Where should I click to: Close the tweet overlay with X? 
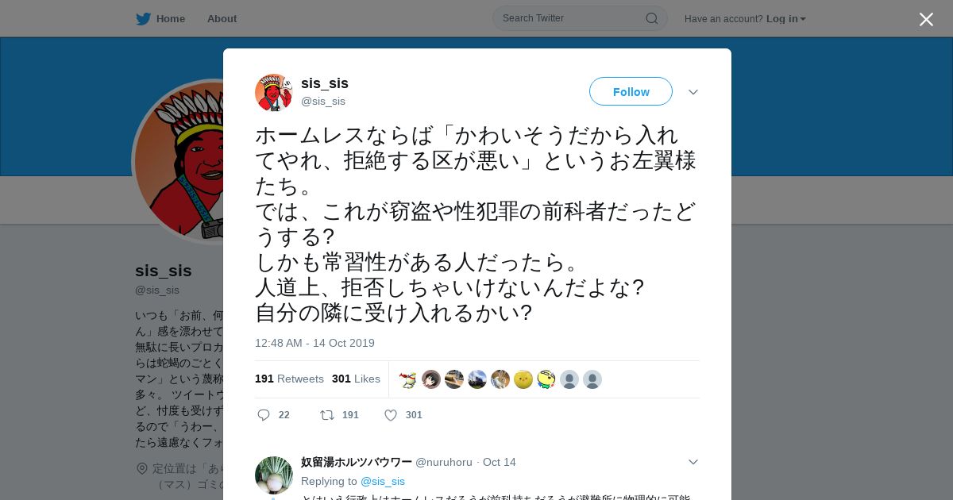click(926, 19)
